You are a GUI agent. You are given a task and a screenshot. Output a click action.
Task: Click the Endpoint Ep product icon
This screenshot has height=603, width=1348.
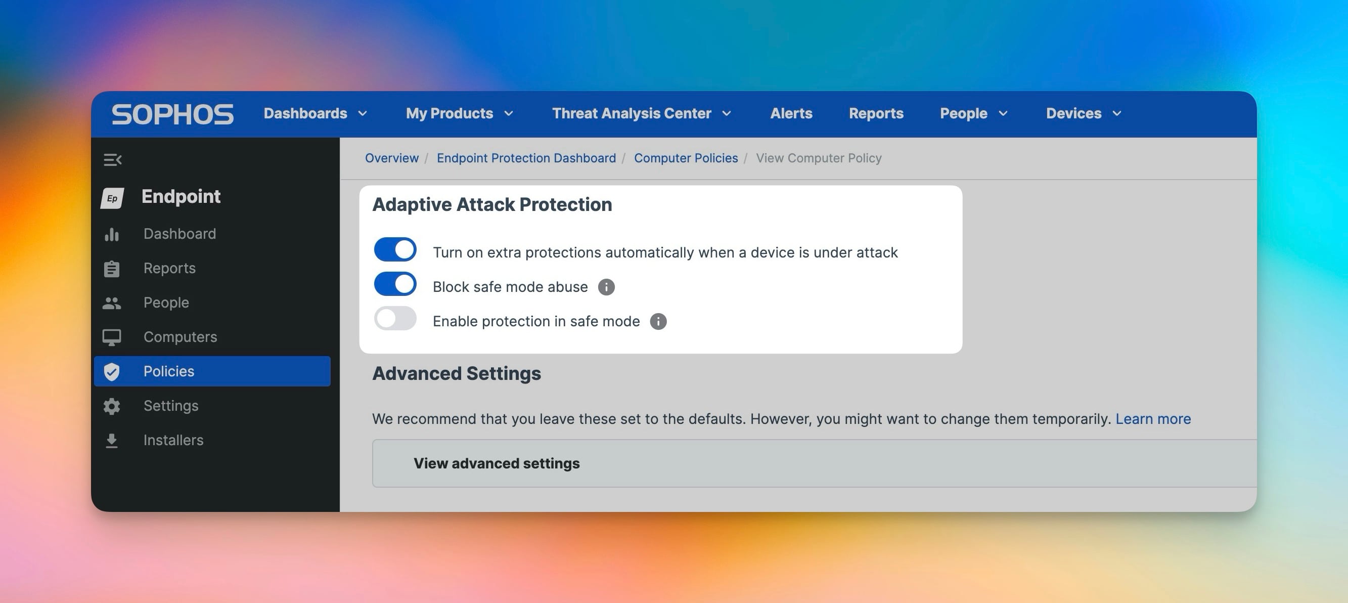click(x=113, y=198)
